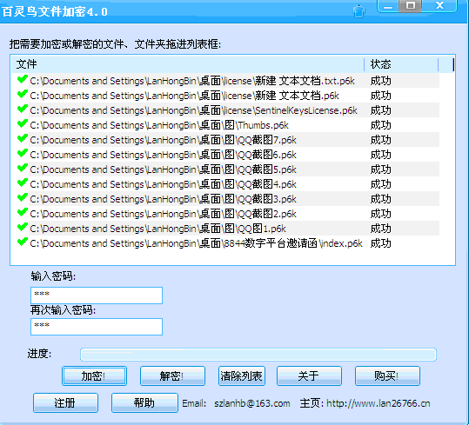Maximize the 百灵鸟文件加密 window
The height and width of the screenshot is (425, 469).
pos(410,6)
